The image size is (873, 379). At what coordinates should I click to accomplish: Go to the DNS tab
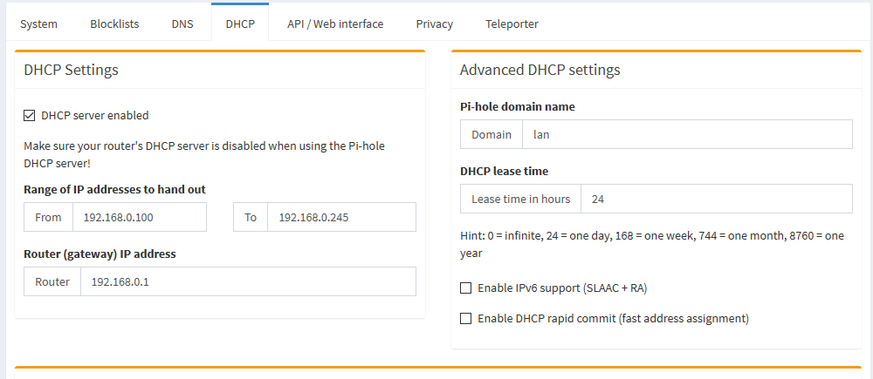pos(182,24)
